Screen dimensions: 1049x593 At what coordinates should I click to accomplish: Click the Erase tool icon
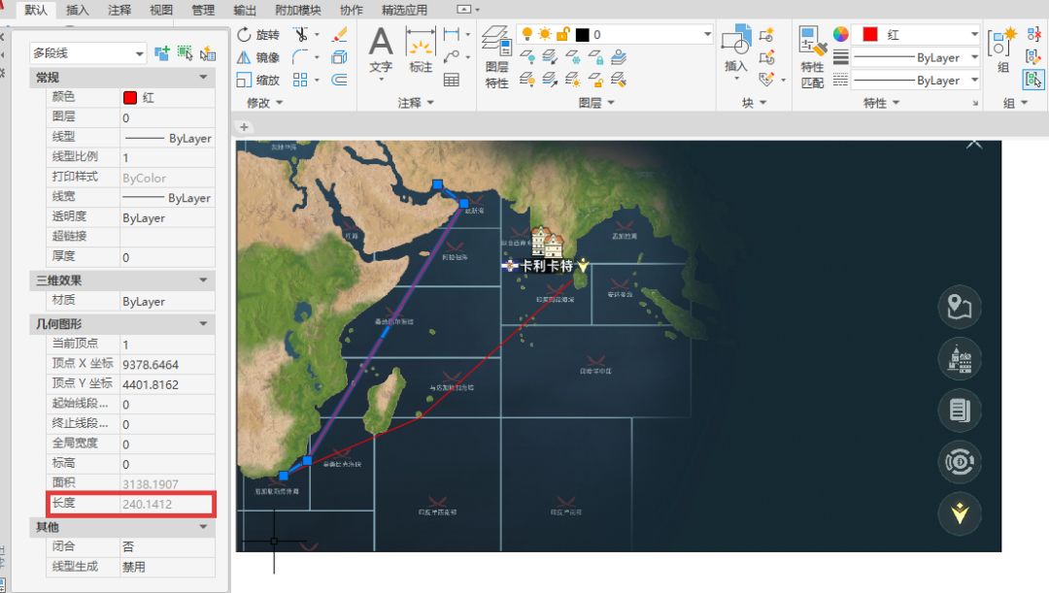(340, 34)
